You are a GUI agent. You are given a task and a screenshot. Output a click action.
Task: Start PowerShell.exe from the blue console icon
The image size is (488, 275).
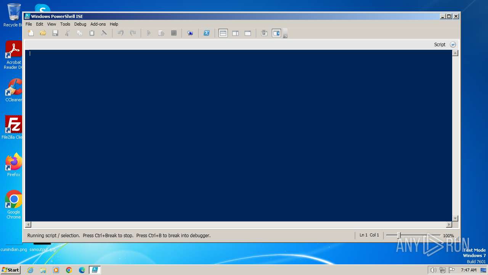[x=206, y=33]
